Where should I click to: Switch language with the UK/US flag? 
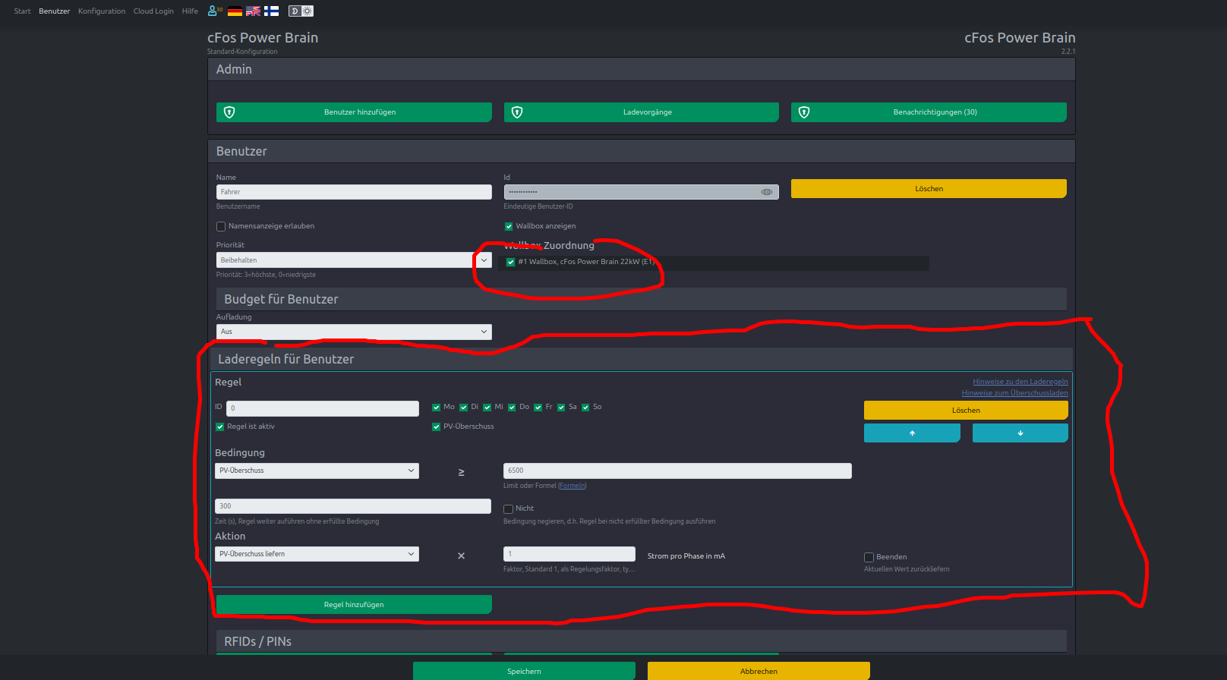click(x=253, y=11)
